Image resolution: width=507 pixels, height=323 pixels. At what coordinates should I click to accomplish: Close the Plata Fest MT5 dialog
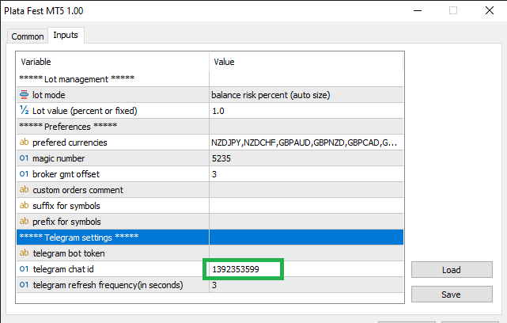pos(490,10)
